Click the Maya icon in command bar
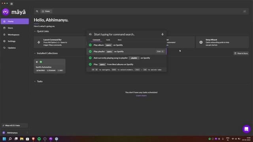 [90, 34]
